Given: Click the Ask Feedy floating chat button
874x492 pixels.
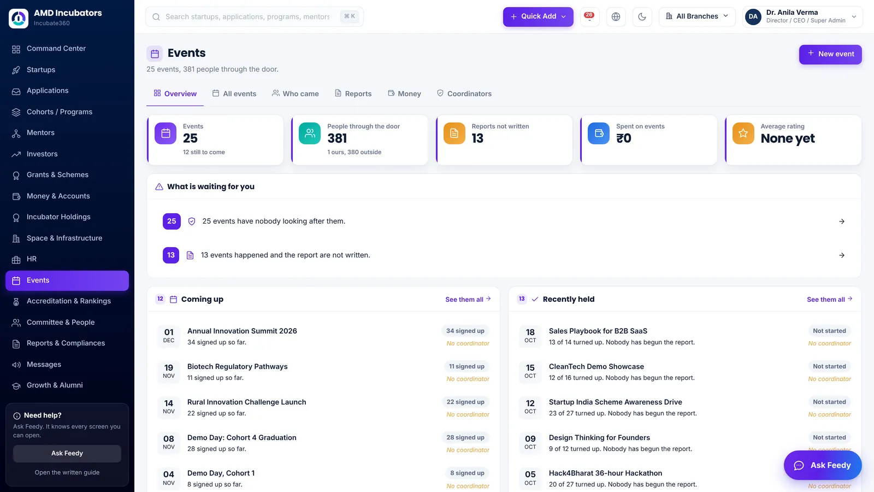Looking at the screenshot, I should (823, 465).
